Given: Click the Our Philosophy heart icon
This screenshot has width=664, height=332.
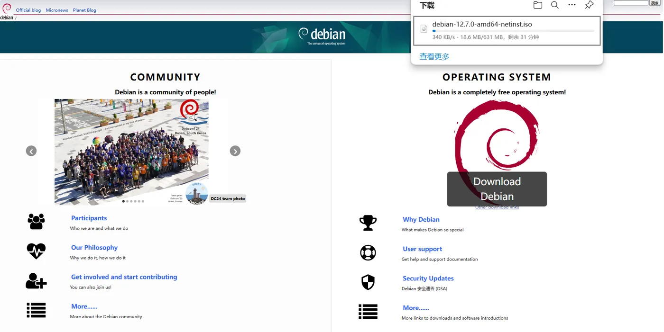Looking at the screenshot, I should pos(36,251).
